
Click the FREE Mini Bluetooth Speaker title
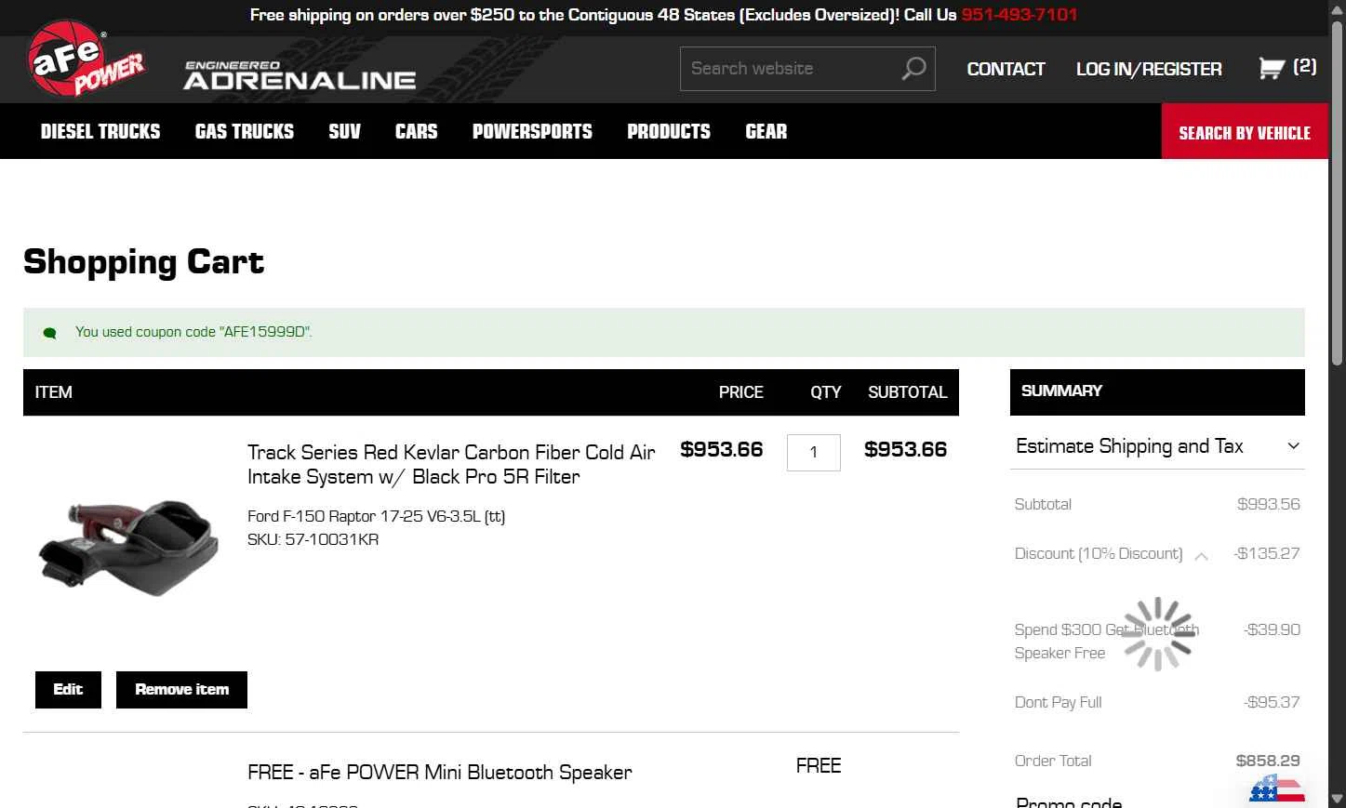(440, 773)
